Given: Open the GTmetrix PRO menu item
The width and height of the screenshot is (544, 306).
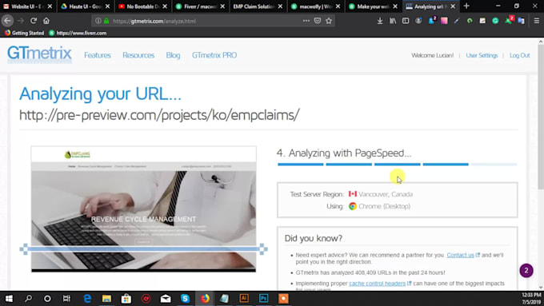Looking at the screenshot, I should pyautogui.click(x=214, y=55).
